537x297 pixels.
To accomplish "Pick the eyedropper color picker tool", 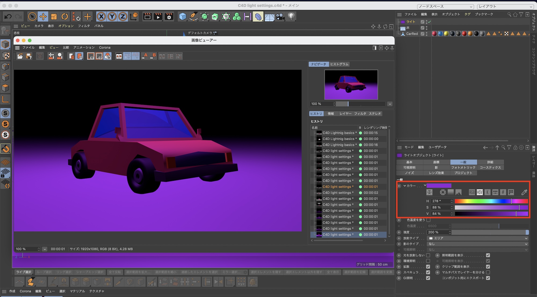I will pos(524,192).
